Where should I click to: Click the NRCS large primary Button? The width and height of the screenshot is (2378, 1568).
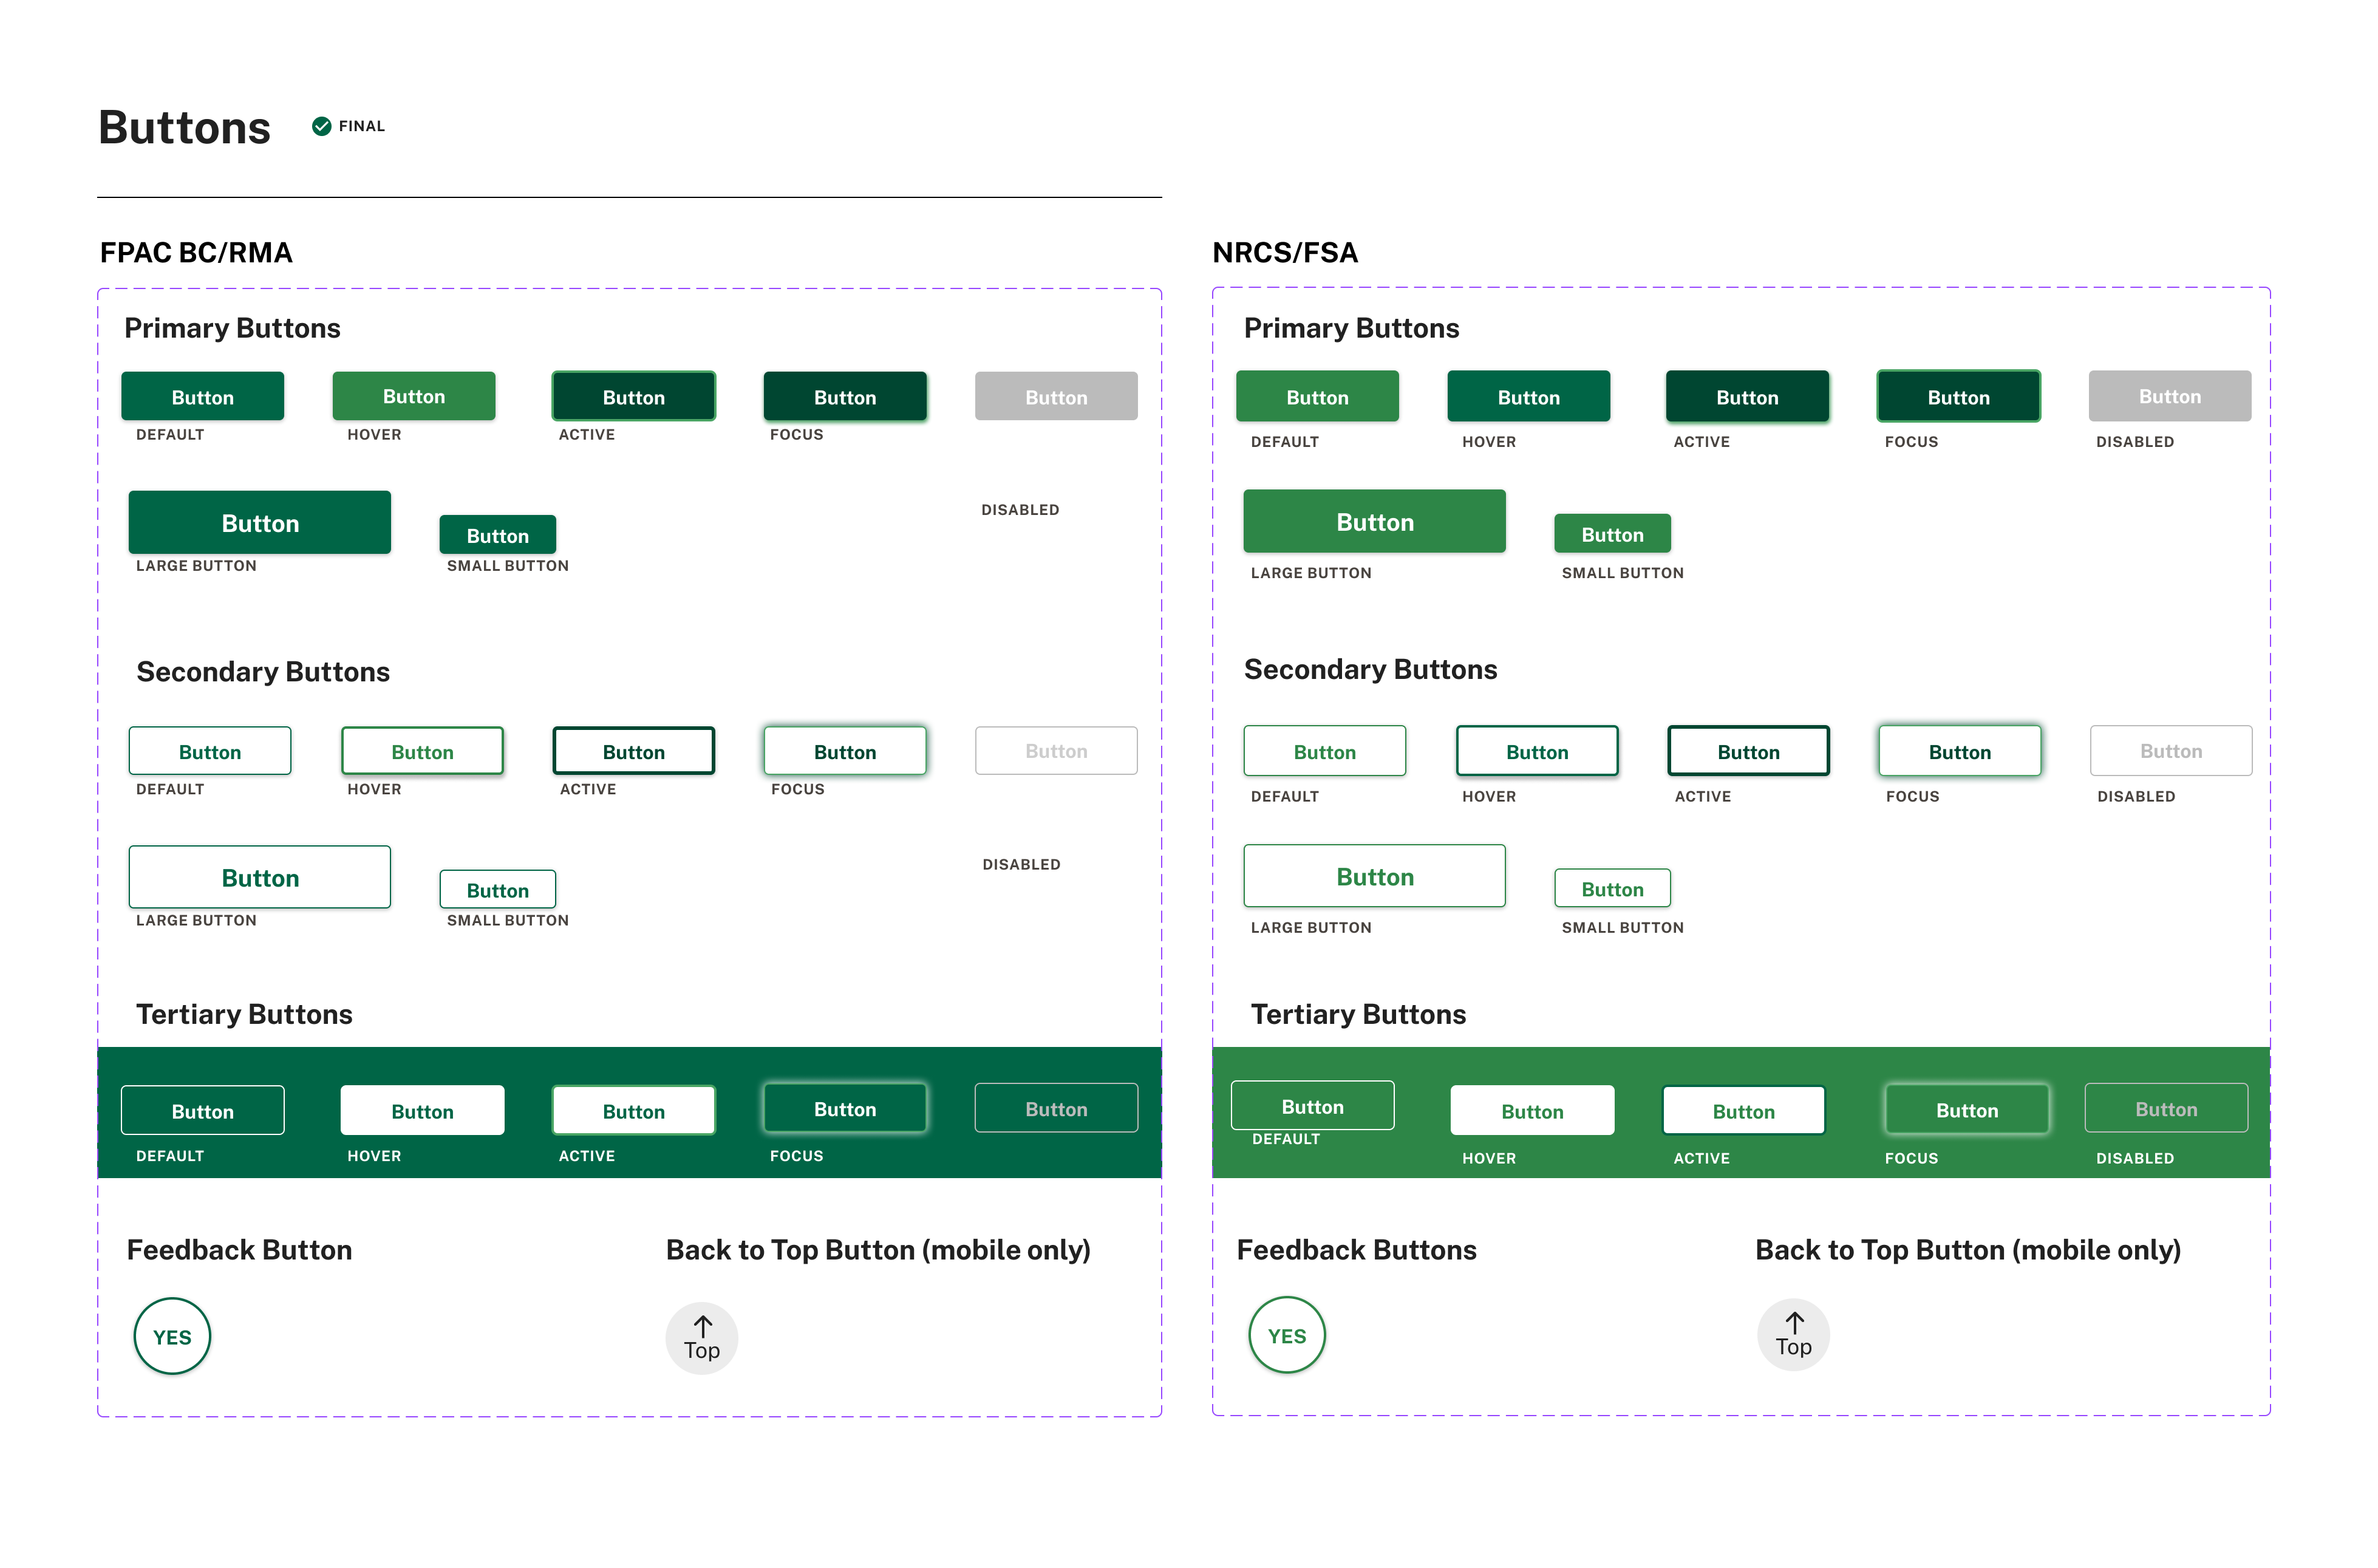pos(1374,522)
